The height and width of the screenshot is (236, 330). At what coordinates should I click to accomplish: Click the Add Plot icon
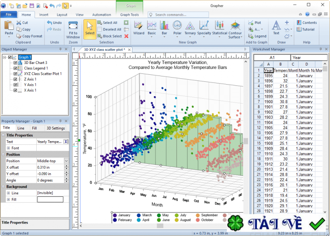coord(251,23)
